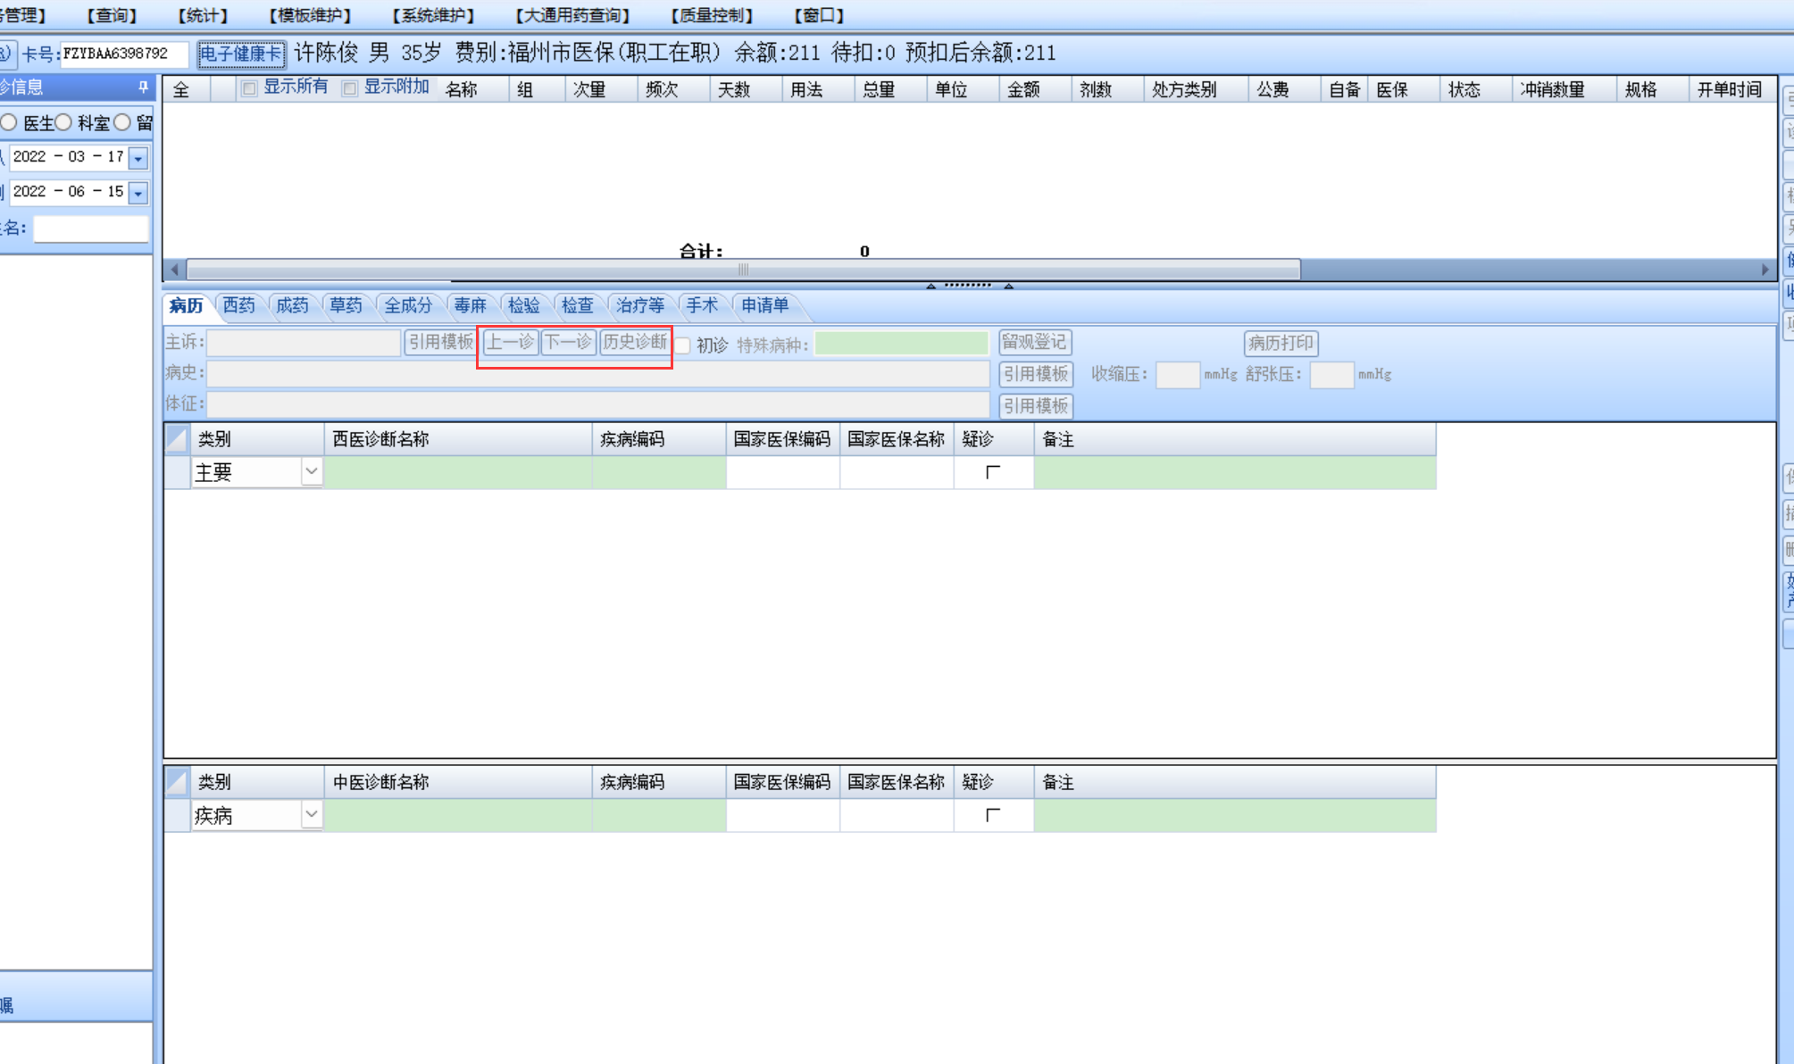
Task: Click the splitter collapse up arrow
Action: point(930,287)
